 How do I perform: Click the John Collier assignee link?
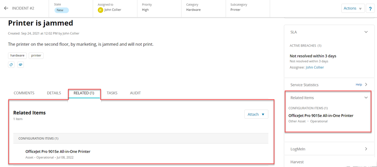tap(314, 68)
